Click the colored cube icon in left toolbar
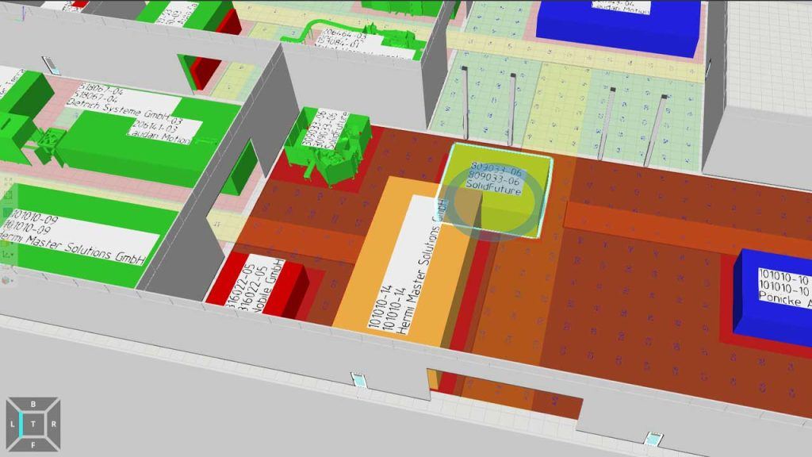The height and width of the screenshot is (457, 812). pos(6,279)
